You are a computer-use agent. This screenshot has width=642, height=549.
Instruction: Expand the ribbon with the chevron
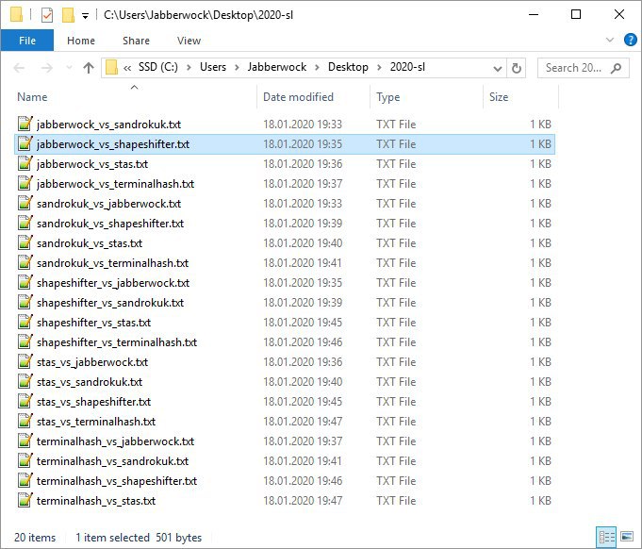[x=610, y=40]
